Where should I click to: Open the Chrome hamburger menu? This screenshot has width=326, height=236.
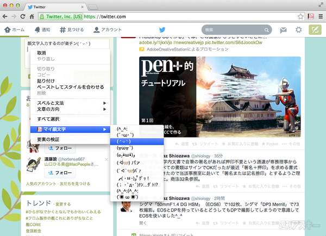pos(321,16)
